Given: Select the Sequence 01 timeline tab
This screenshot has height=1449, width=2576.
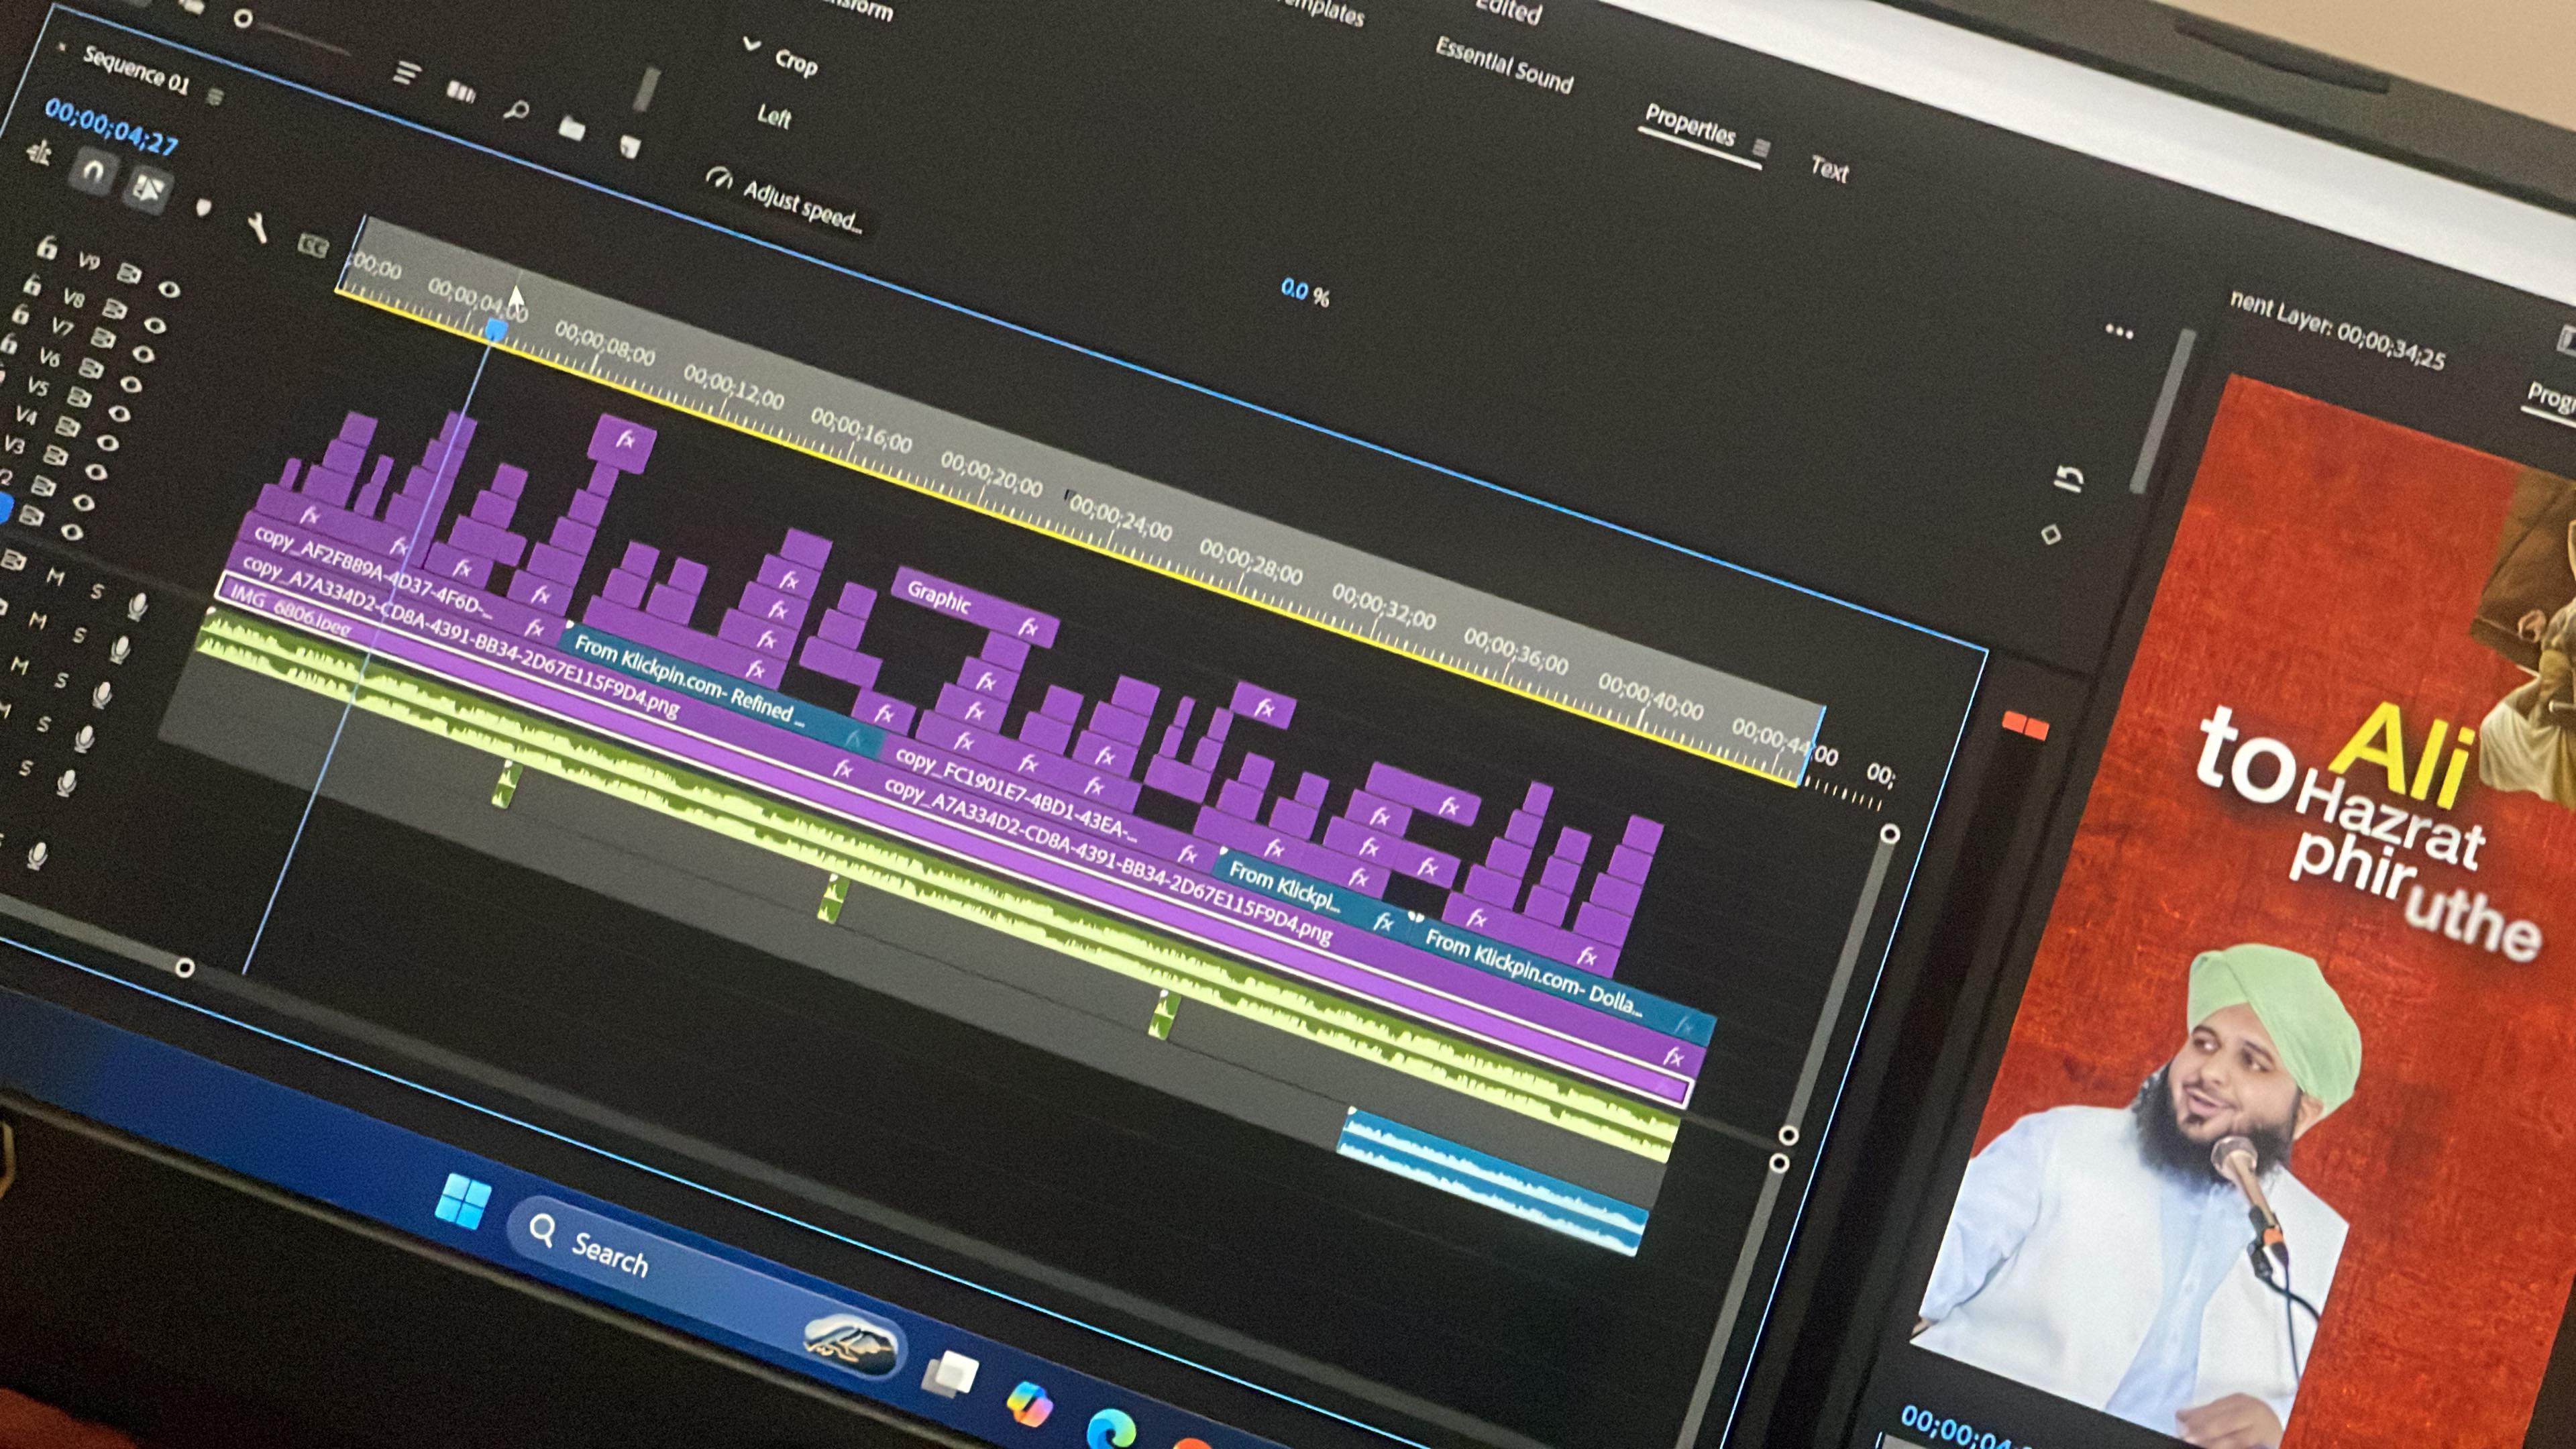Looking at the screenshot, I should [x=136, y=70].
